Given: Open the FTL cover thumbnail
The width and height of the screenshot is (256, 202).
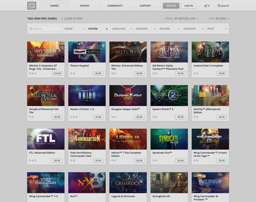Looking at the screenshot, I should tap(46, 139).
